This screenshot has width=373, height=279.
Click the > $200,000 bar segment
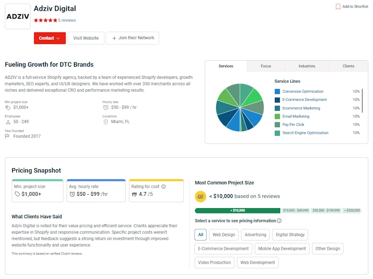pos(352,210)
